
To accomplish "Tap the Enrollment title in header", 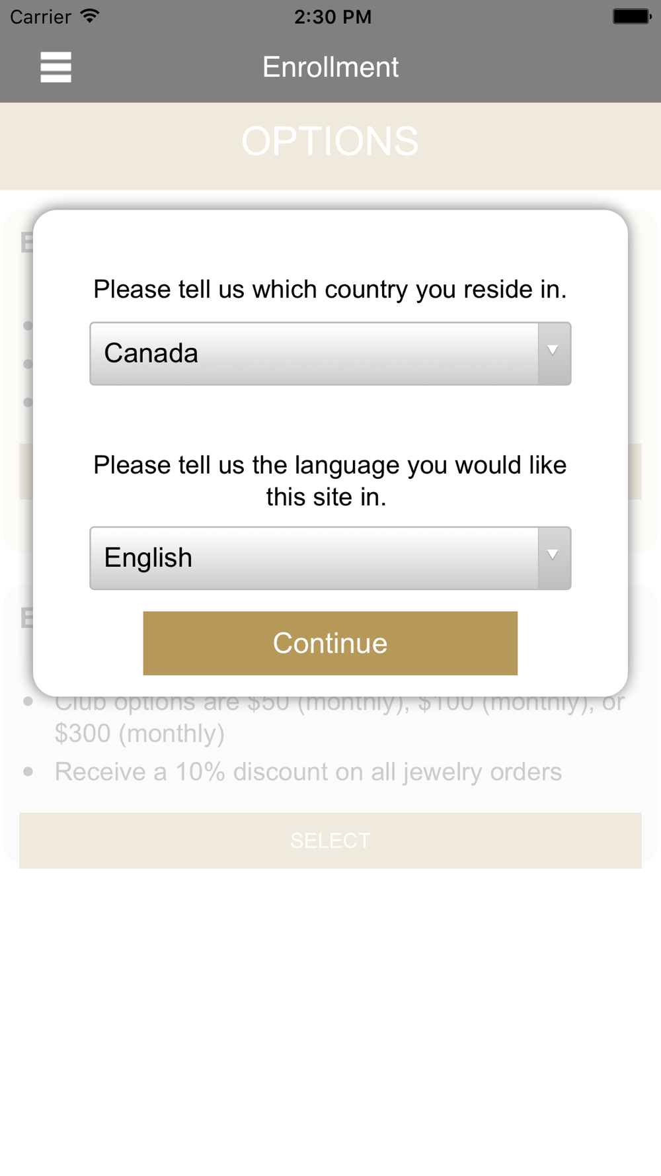I will pyautogui.click(x=330, y=67).
